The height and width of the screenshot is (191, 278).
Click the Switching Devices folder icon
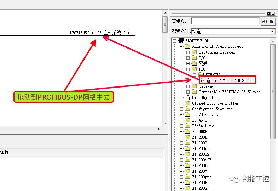coord(194,52)
